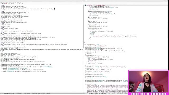The image size is (169, 95).
Task: Click the 'skip in publish := {' line
Action: (x=94, y=25)
